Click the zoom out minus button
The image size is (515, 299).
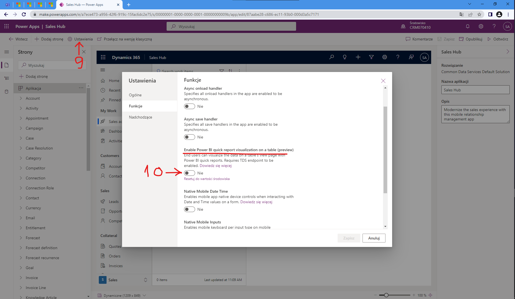tap(375, 295)
